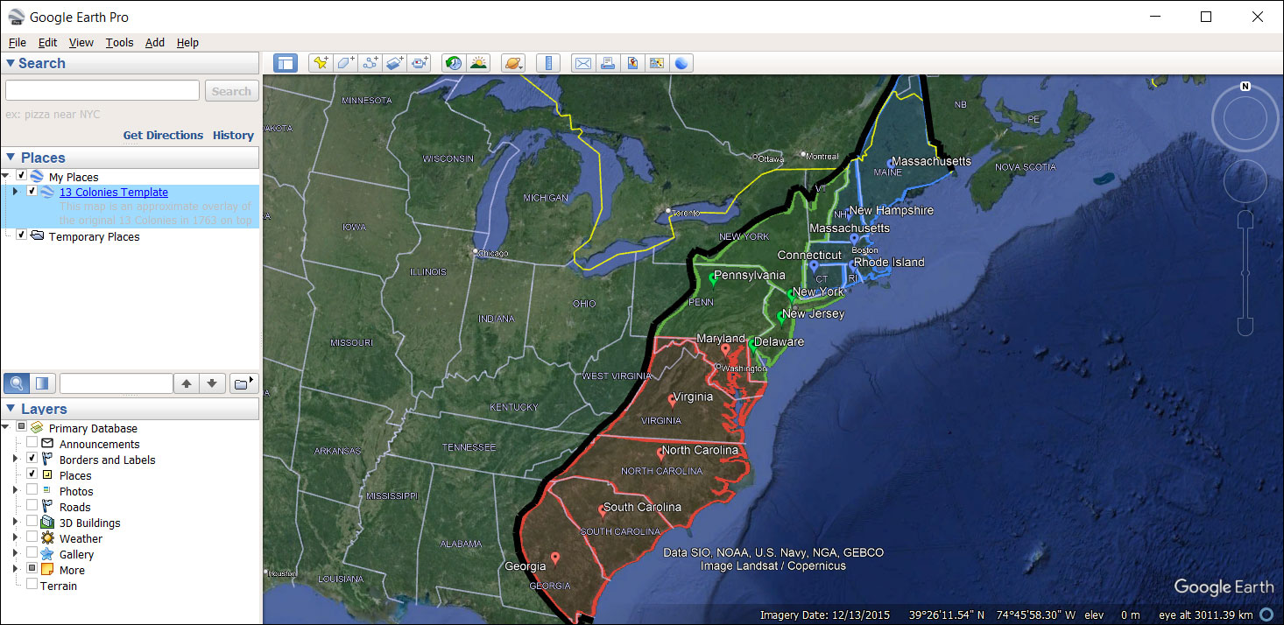Viewport: 1284px width, 625px height.
Task: Click the Print toolbar icon
Action: point(607,63)
